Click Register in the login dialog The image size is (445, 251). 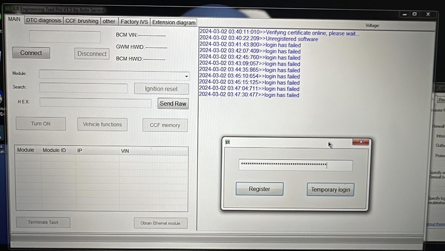click(x=259, y=189)
